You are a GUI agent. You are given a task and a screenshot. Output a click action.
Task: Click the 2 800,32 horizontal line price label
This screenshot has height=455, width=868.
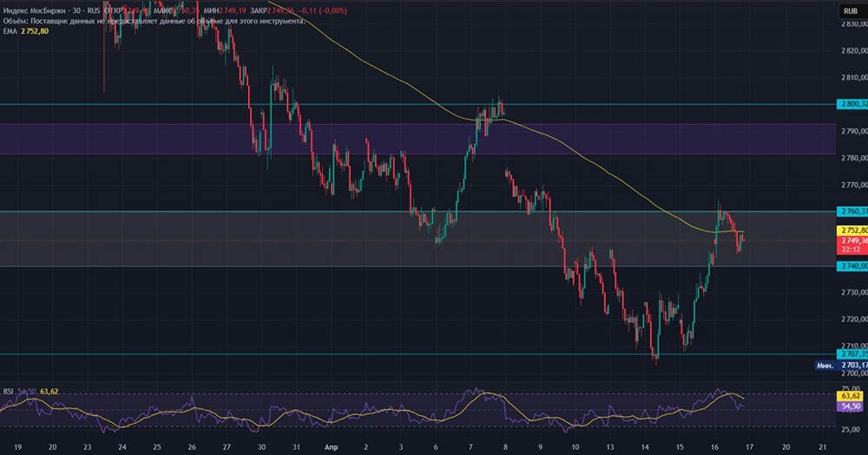tap(852, 104)
